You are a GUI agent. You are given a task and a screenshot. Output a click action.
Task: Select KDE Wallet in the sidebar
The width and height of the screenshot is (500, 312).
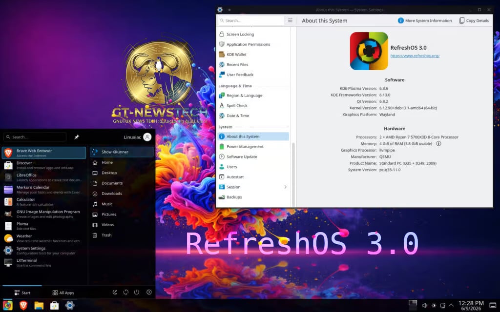pyautogui.click(x=253, y=55)
